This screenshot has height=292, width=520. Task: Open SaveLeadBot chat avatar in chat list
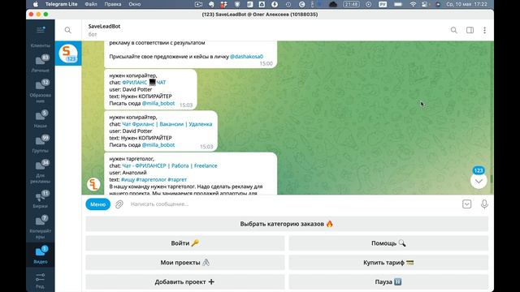[x=68, y=54]
